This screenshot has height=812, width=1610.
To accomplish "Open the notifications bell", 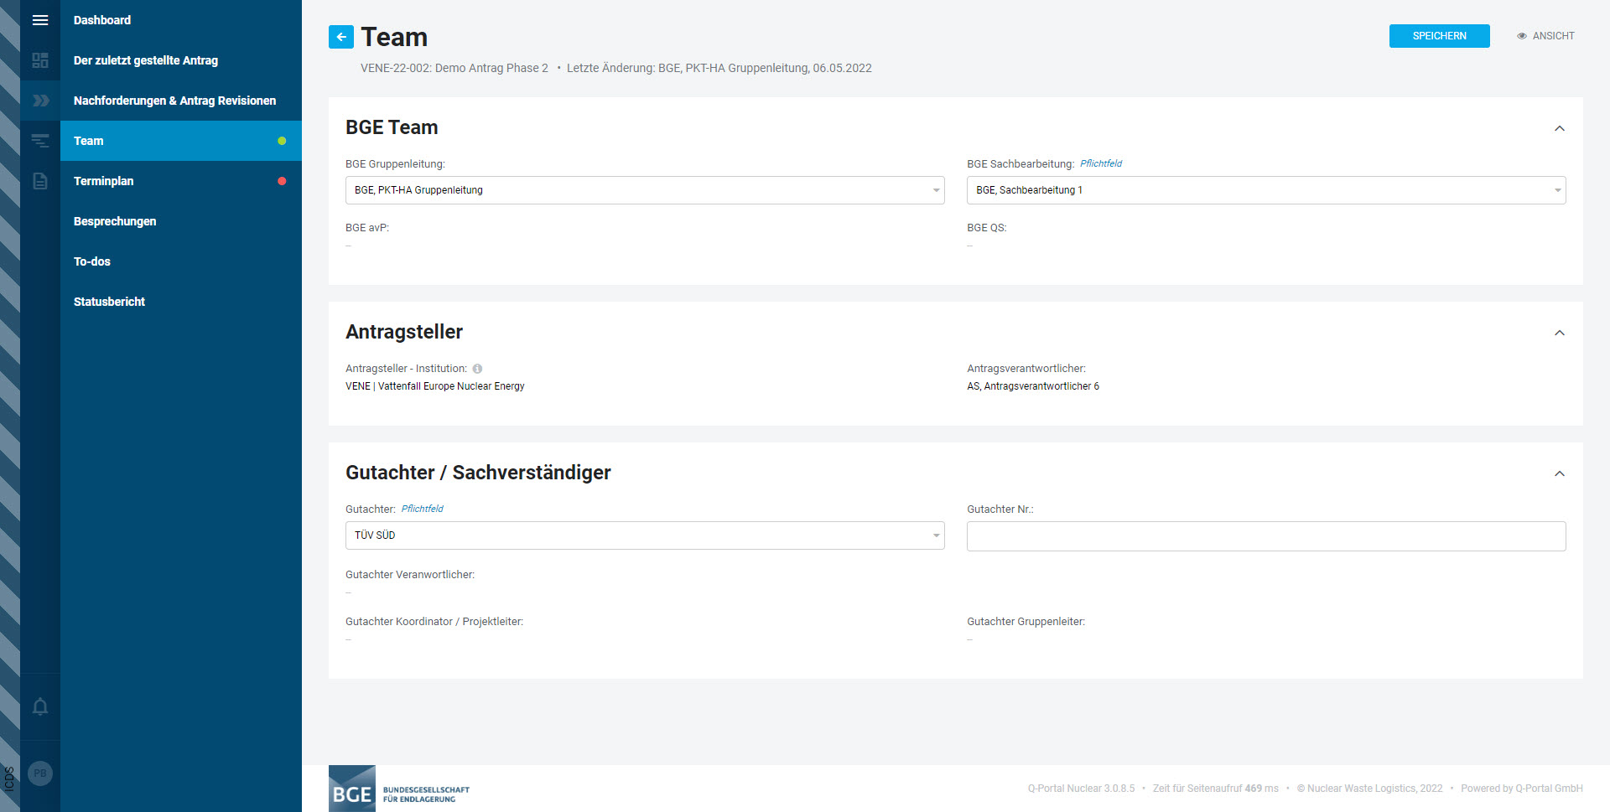I will pos(39,706).
